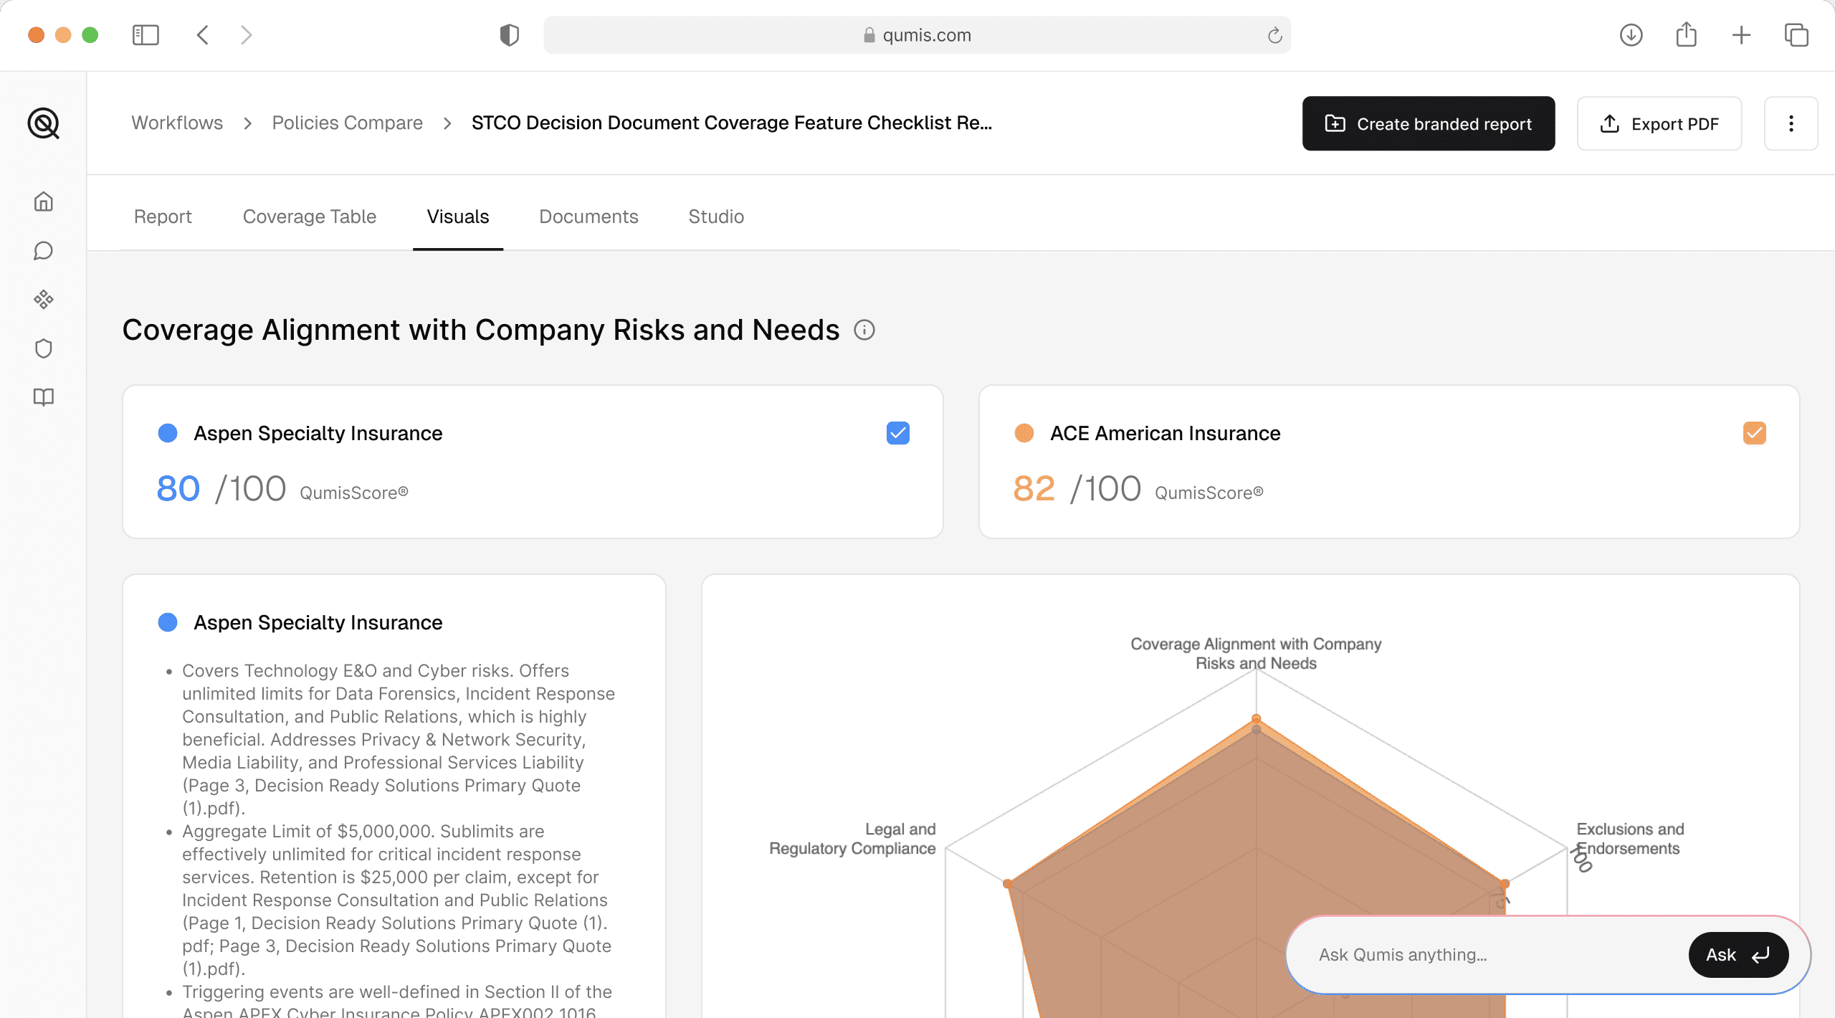Open the Home icon in the sidebar

[x=43, y=201]
